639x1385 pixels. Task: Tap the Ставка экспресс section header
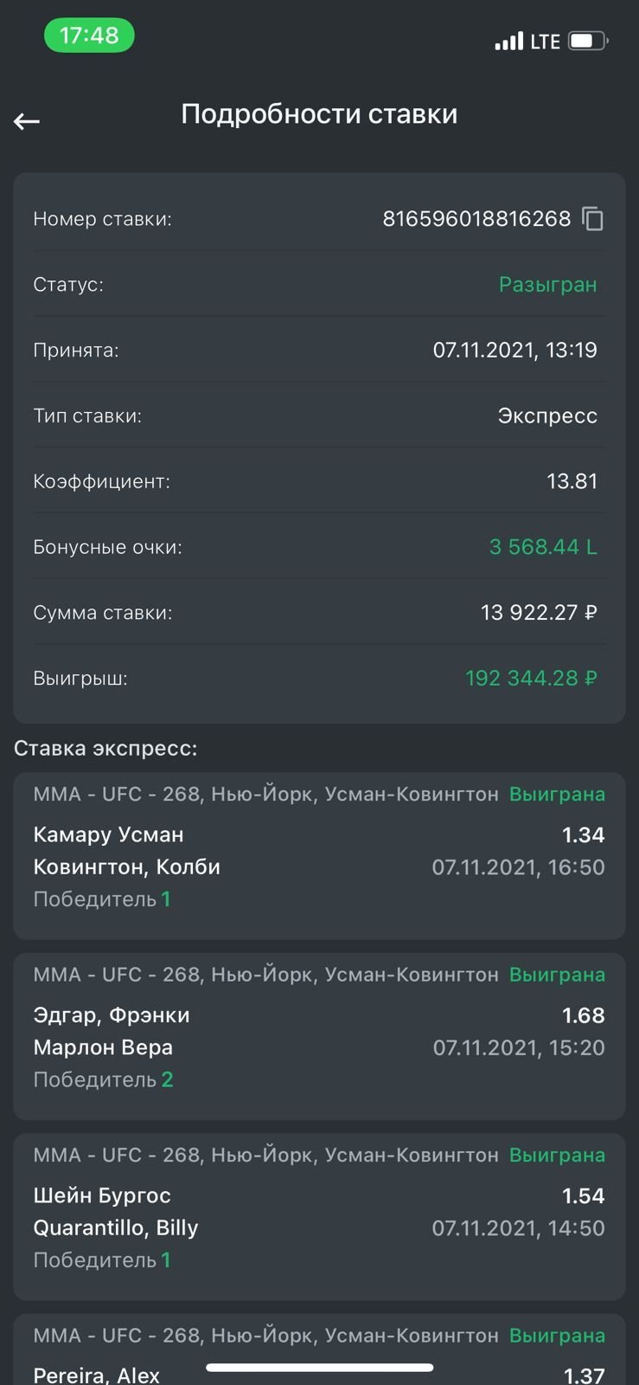[x=105, y=748]
